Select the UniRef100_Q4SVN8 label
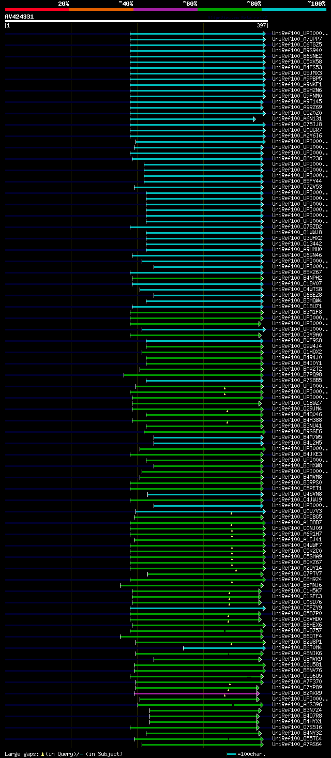The image size is (331, 758). tap(297, 494)
